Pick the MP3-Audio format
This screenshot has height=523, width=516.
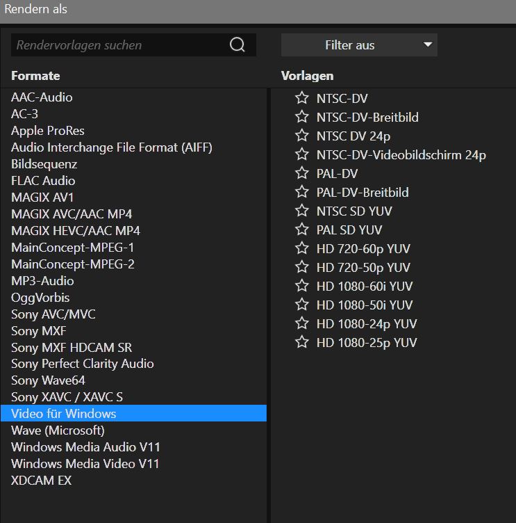pyautogui.click(x=42, y=281)
